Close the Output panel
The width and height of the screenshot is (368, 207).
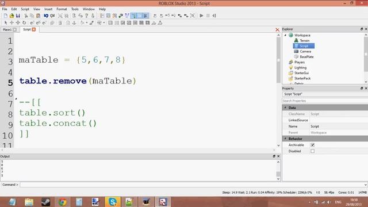click(278, 156)
